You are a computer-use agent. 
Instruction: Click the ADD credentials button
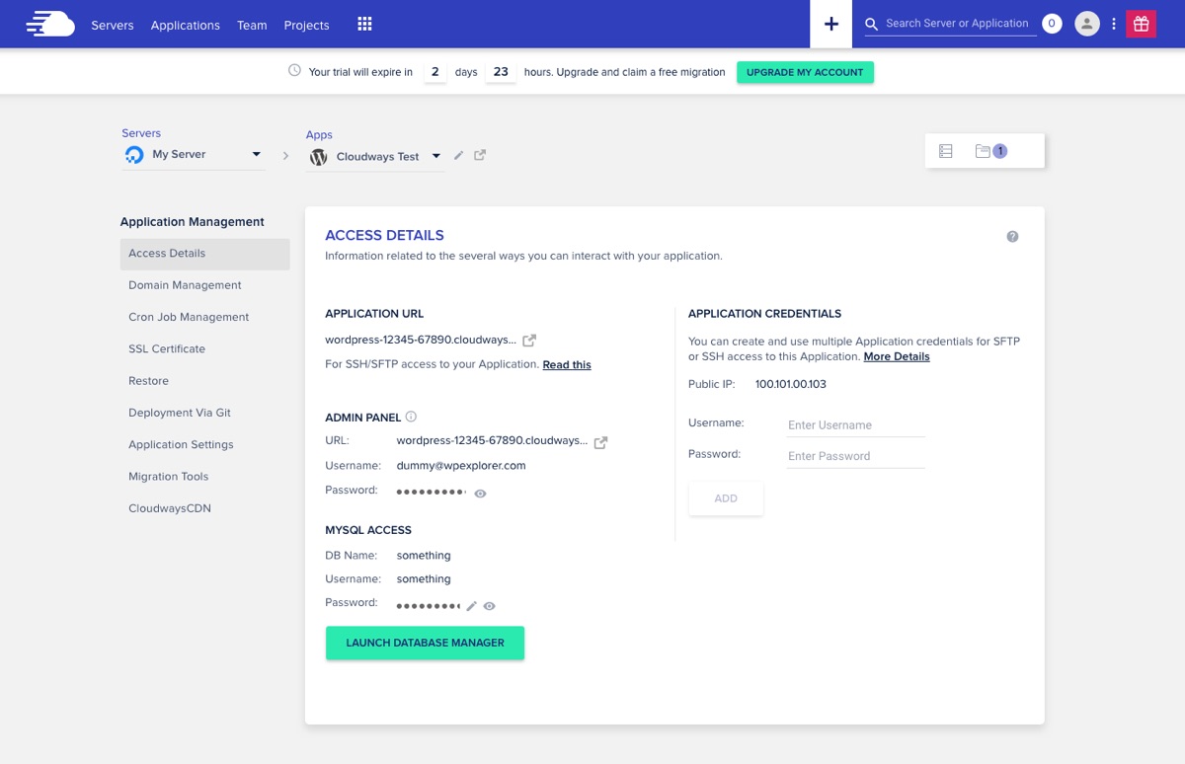(x=726, y=498)
